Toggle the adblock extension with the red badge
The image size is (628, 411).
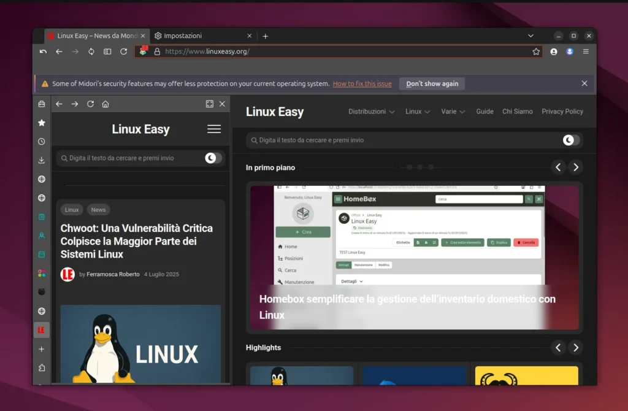142,52
